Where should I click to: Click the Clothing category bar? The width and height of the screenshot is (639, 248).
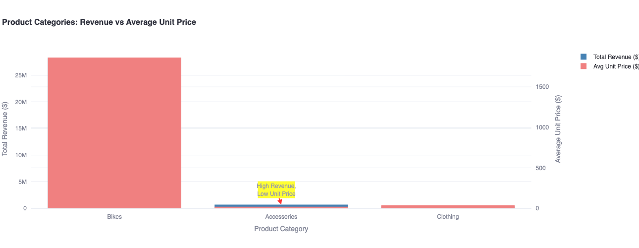coord(448,206)
